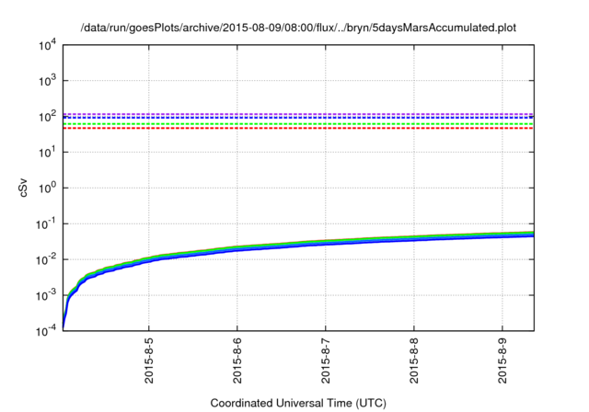This screenshot has height=412, width=589.
Task: Select the 10^1 y-axis tick label
Action: [47, 152]
